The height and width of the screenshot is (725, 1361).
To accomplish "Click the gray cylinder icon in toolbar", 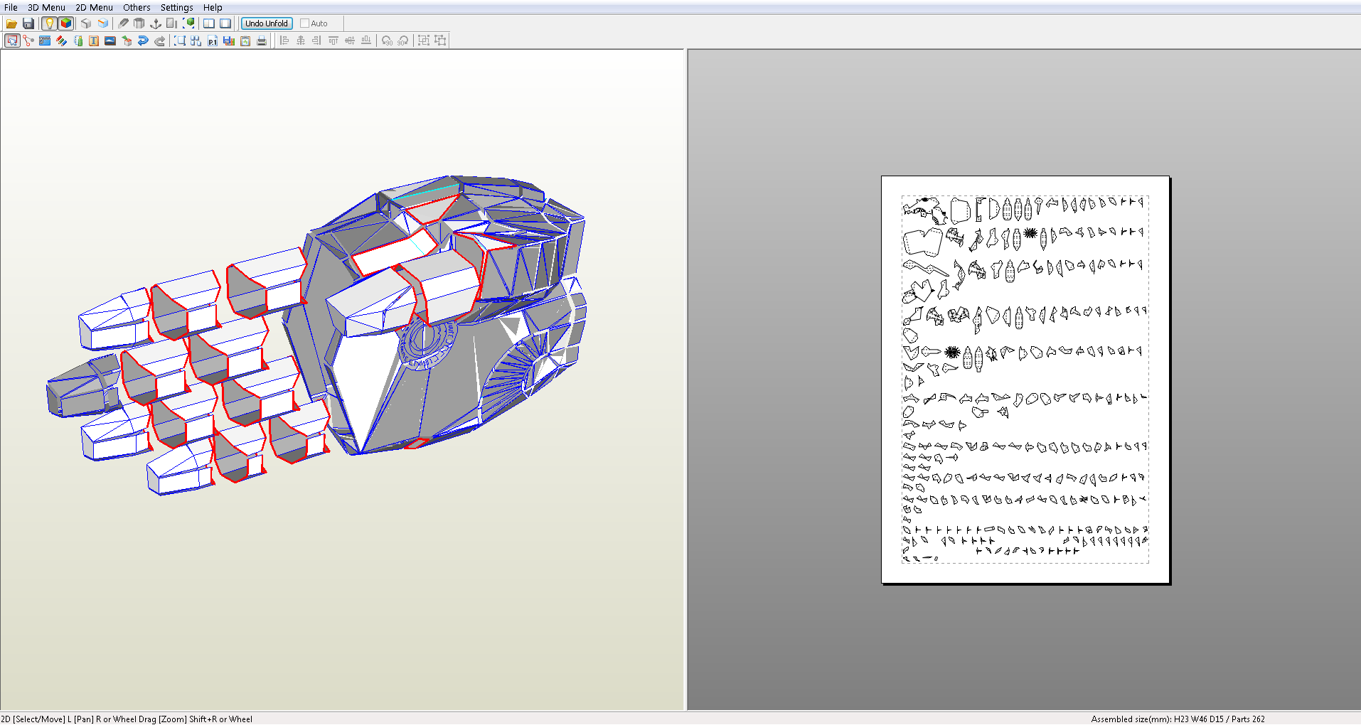I will (139, 23).
